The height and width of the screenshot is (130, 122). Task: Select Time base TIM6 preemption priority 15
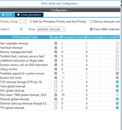tap(73, 95)
